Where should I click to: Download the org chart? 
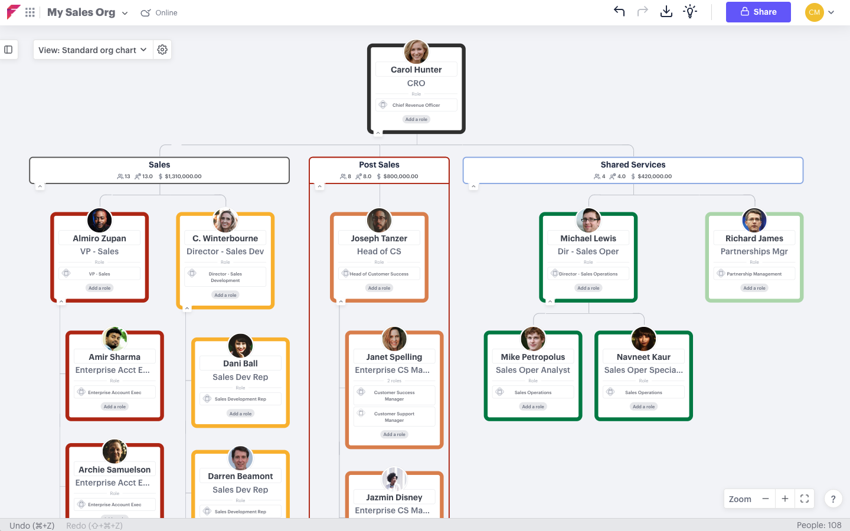[x=666, y=12]
